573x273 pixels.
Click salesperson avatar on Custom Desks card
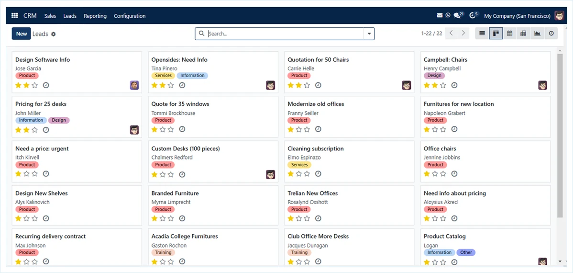point(270,174)
